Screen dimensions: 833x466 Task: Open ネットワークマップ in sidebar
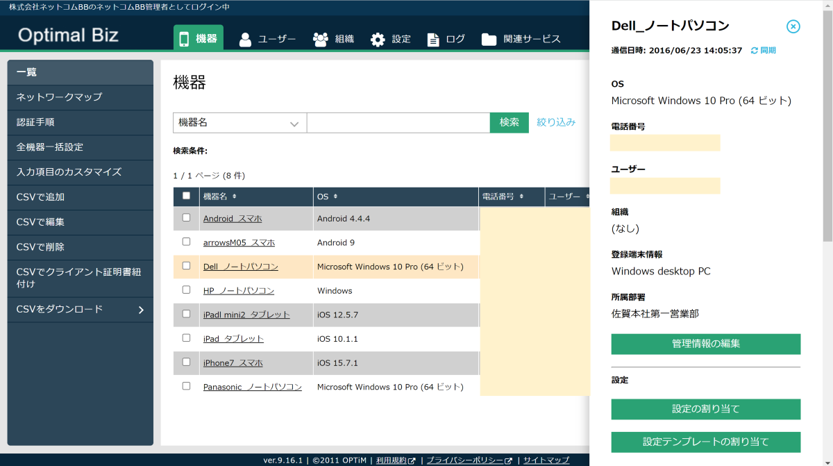[x=81, y=97]
